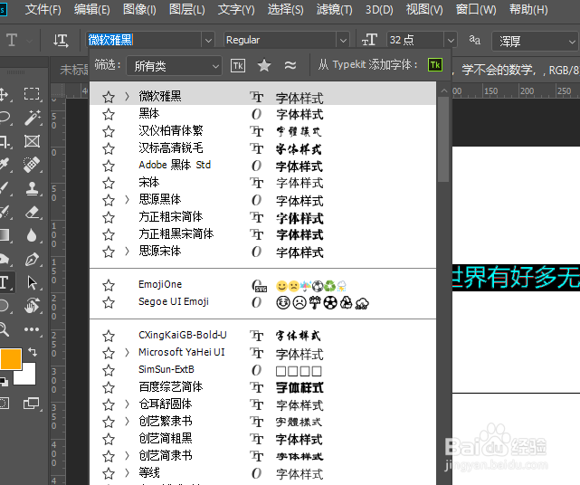This screenshot has height=485, width=580.
Task: Select the Path Selection arrow tool
Action: click(x=33, y=283)
